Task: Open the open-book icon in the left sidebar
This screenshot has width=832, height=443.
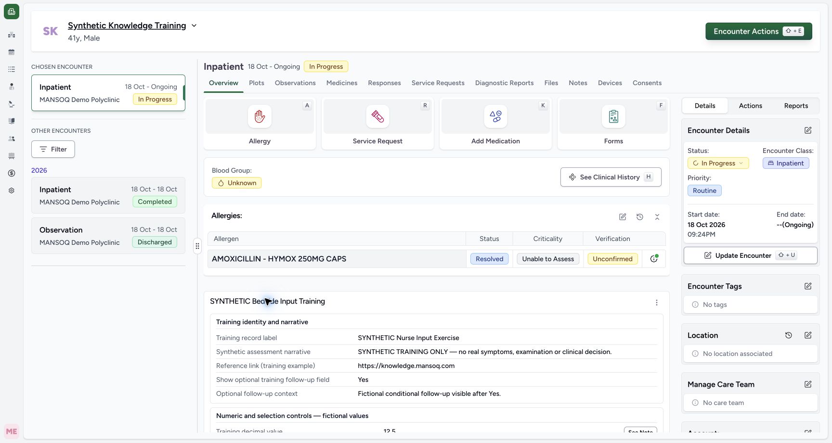Action: pos(12,121)
